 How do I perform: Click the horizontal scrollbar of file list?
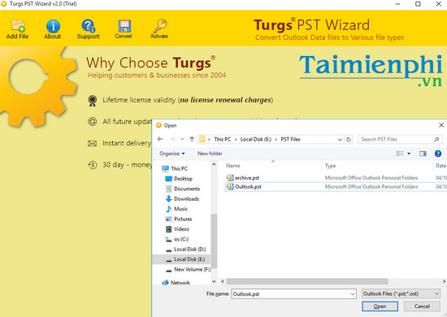pos(307,281)
